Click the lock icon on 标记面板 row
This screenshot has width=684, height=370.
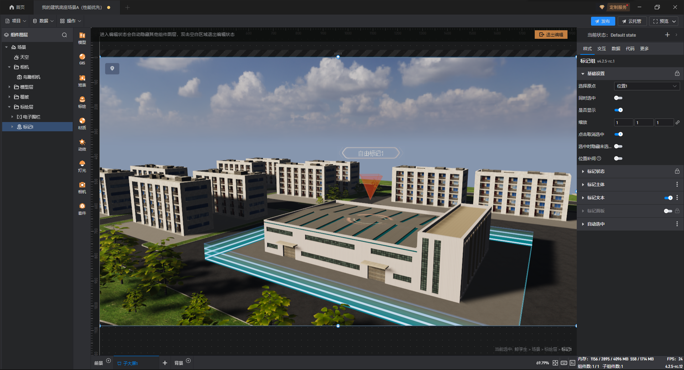tap(677, 211)
